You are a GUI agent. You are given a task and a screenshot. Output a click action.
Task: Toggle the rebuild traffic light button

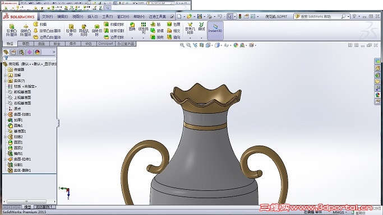point(240,16)
